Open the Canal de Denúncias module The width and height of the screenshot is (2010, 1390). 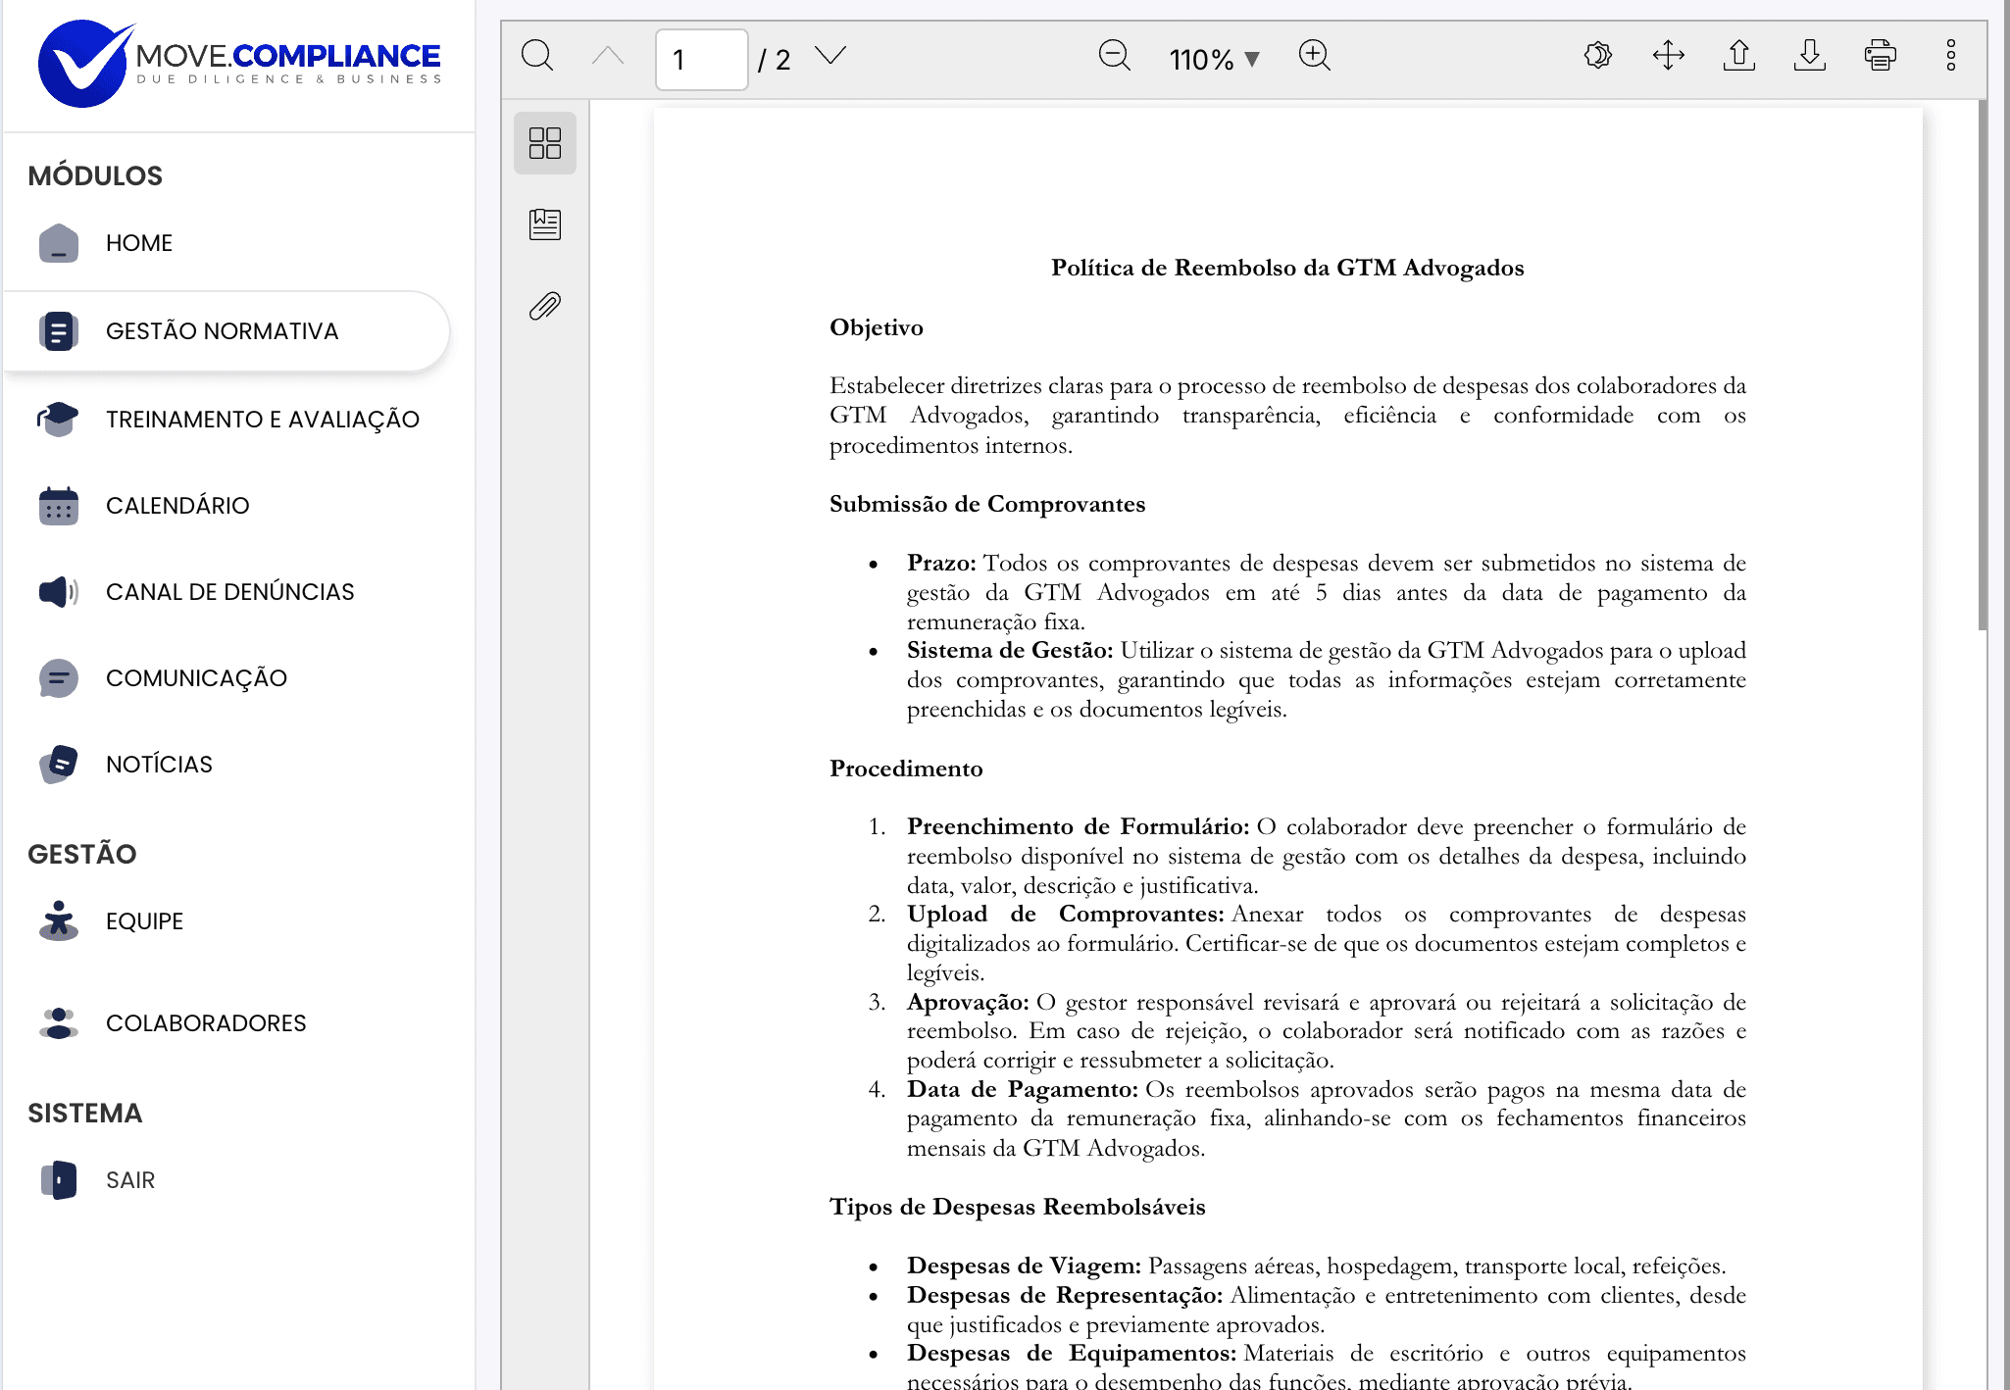click(x=229, y=592)
